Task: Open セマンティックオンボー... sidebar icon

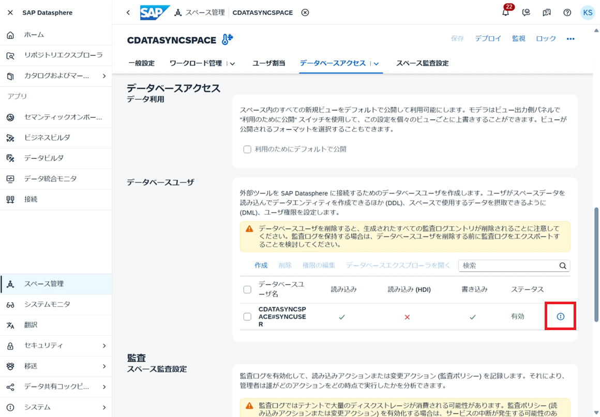Action: 10,117
